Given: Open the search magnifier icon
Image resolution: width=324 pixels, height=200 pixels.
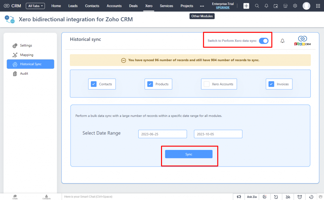Looking at the screenshot, I should tap(257, 6).
